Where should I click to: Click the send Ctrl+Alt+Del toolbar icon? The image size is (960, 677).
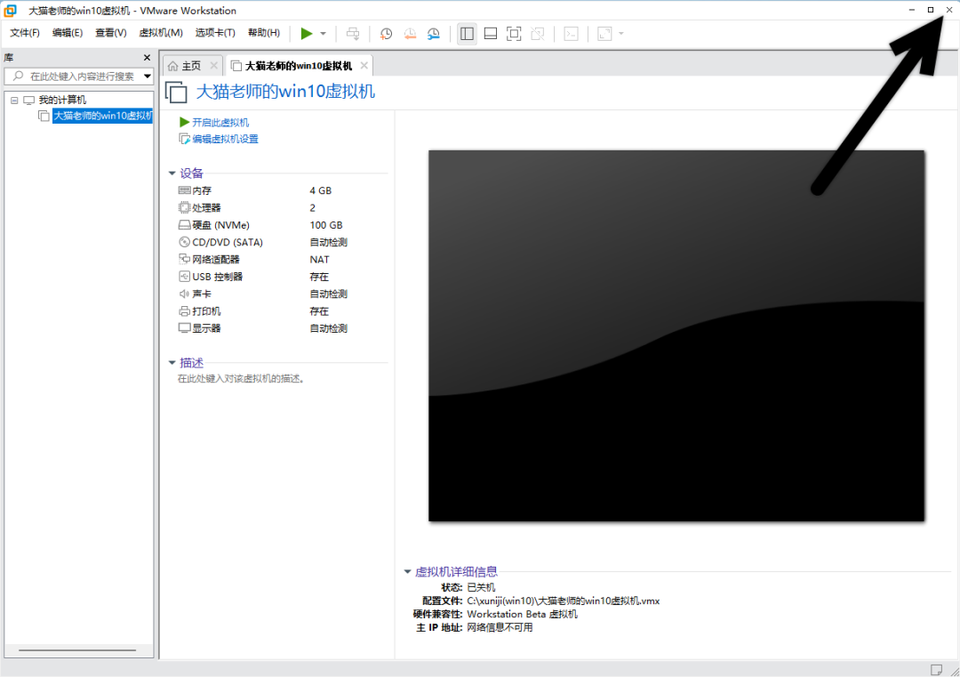pyautogui.click(x=353, y=34)
